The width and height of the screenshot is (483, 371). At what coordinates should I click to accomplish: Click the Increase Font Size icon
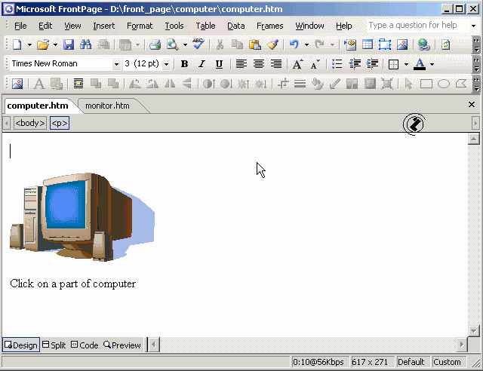[298, 64]
